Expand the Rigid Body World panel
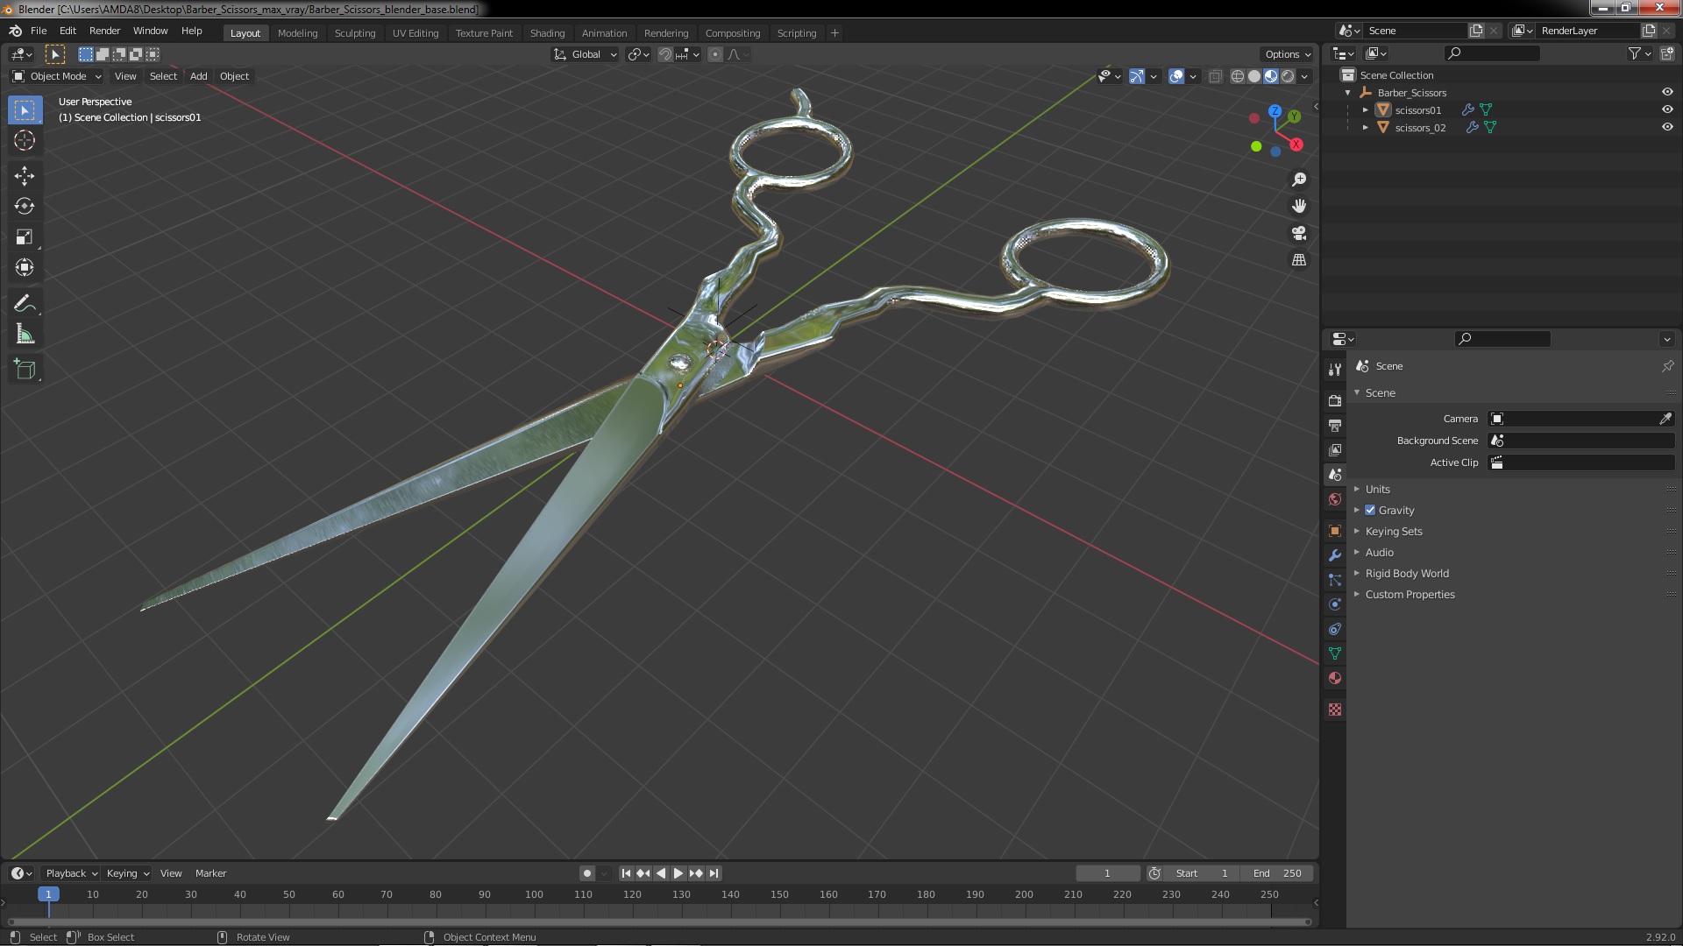The image size is (1683, 946). pos(1406,574)
